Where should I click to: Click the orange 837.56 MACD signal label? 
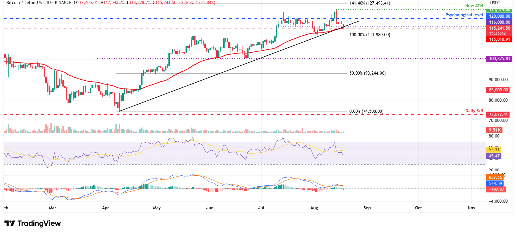point(495,177)
